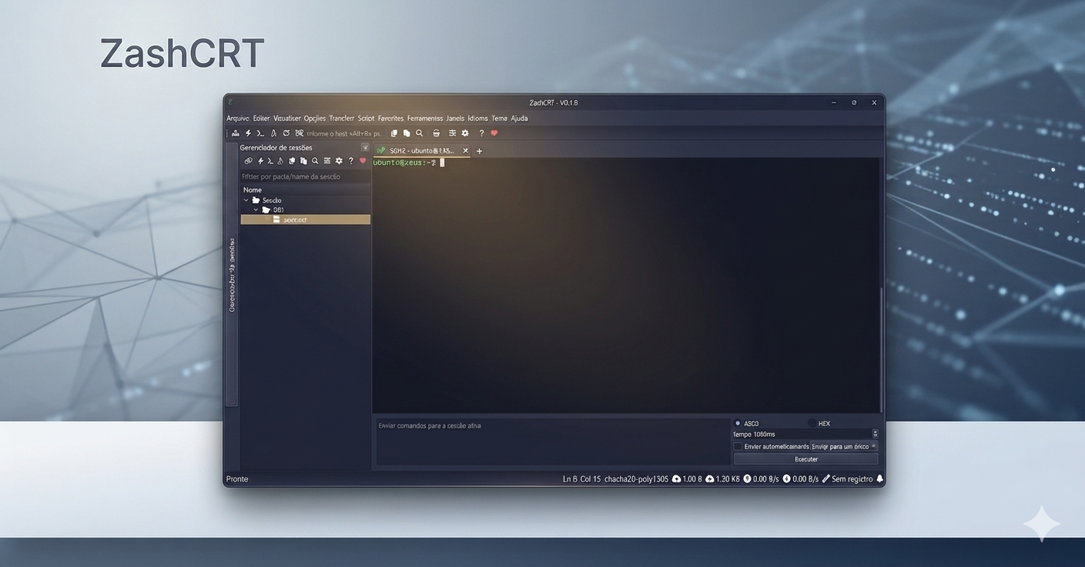This screenshot has height=567, width=1085.
Task: Click the chacha20-poly1305 cipher in the status bar
Action: coord(636,479)
